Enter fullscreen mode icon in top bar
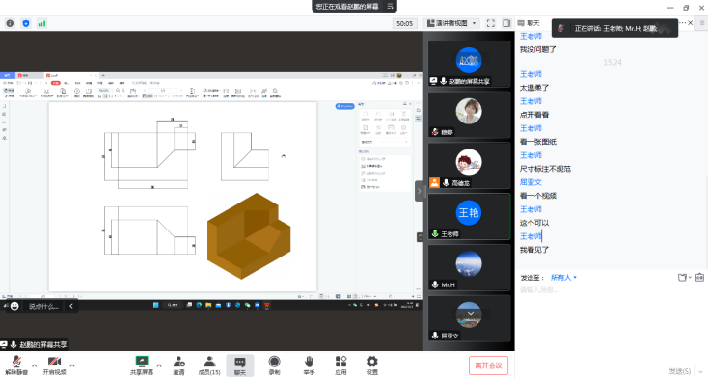The image size is (708, 379). tap(491, 23)
